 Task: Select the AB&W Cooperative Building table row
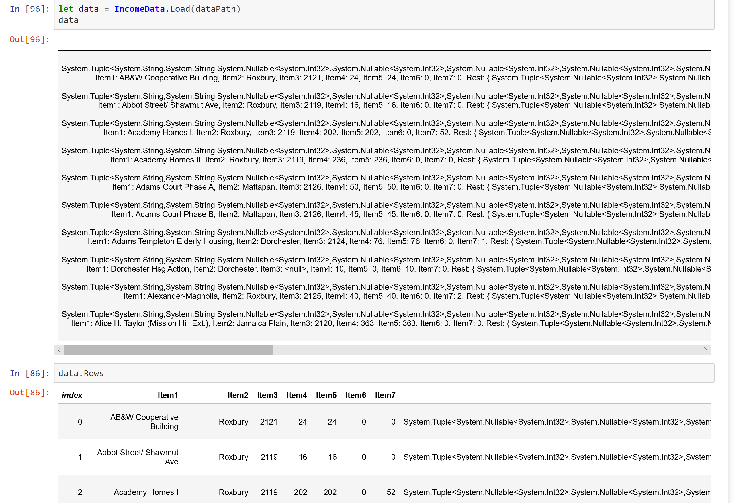point(144,422)
